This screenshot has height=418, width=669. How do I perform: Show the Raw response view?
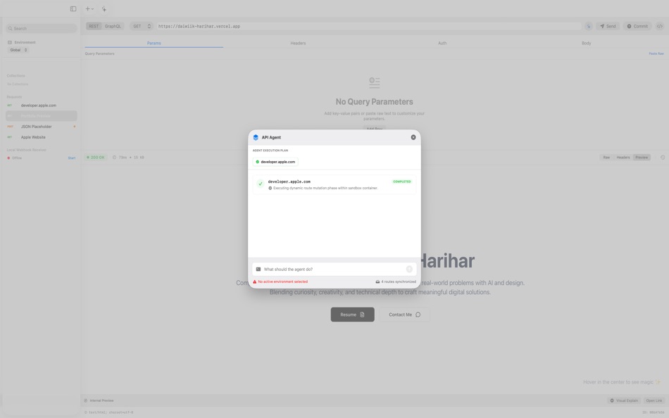pyautogui.click(x=606, y=158)
